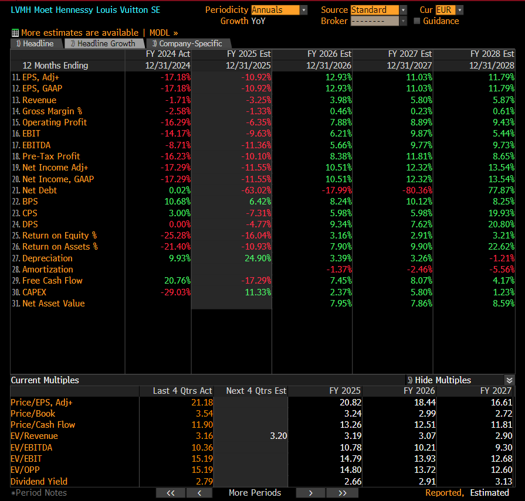The height and width of the screenshot is (501, 525).
Task: Click the FY 2024 Act column header
Action: pos(168,54)
